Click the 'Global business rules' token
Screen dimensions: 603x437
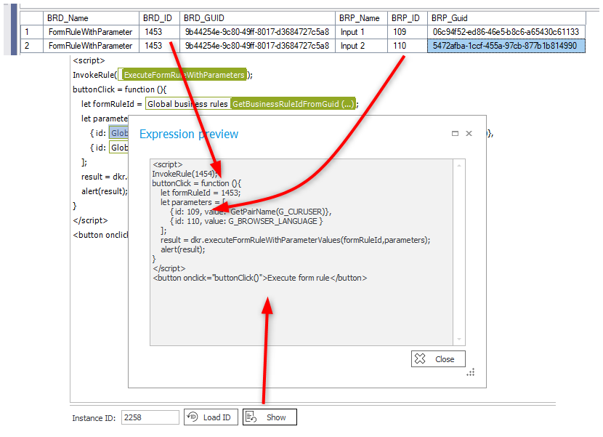point(187,104)
